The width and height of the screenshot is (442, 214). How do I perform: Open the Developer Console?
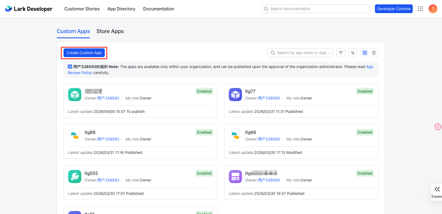[x=394, y=9]
